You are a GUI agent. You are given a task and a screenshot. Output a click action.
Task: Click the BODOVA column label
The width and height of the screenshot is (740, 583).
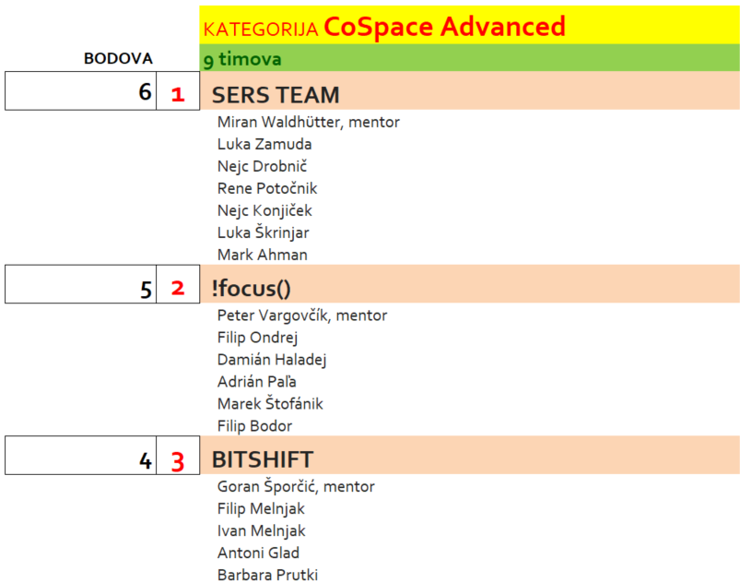pos(118,59)
